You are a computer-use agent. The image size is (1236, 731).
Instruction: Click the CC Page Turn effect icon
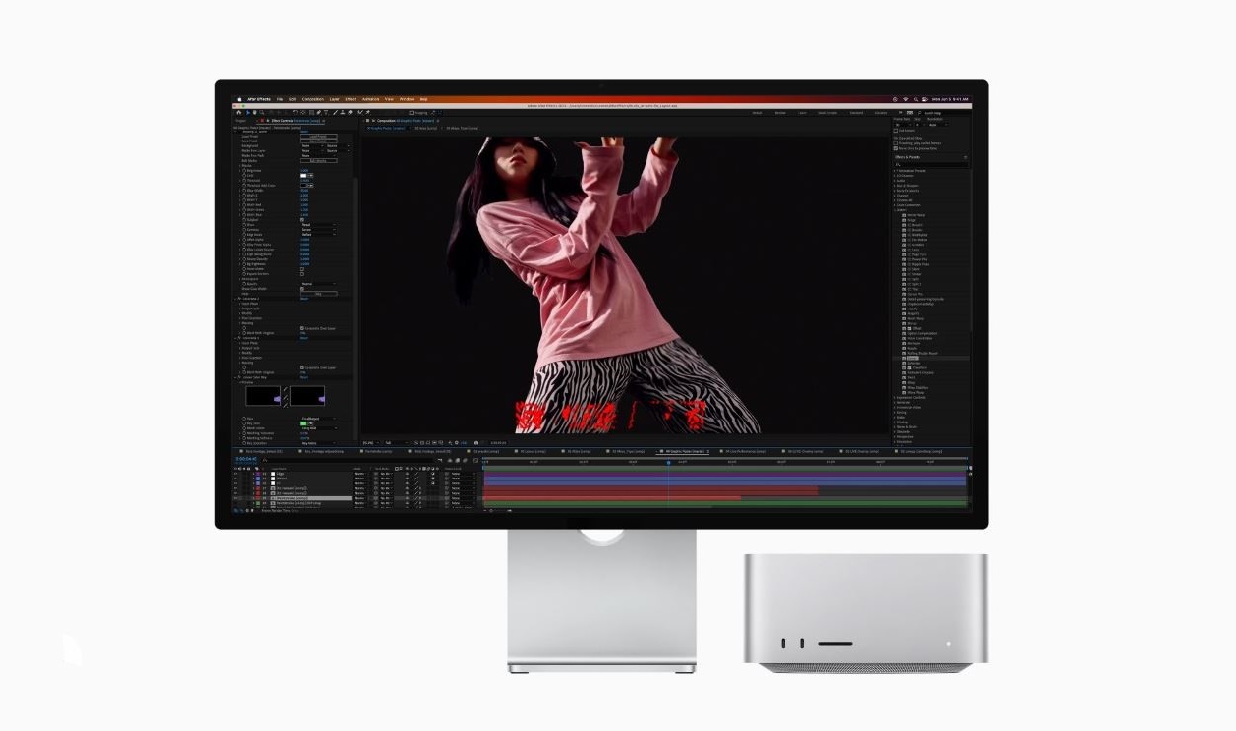pyautogui.click(x=904, y=254)
